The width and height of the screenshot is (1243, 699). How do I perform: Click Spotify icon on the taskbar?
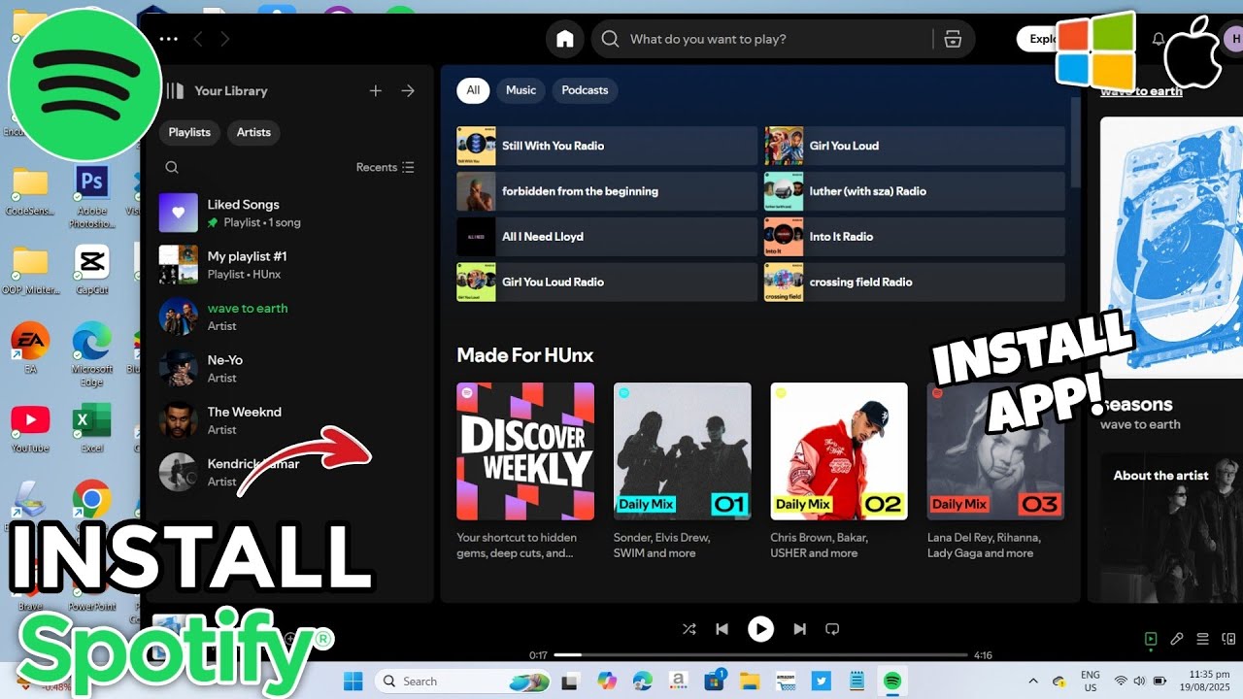[x=891, y=681]
